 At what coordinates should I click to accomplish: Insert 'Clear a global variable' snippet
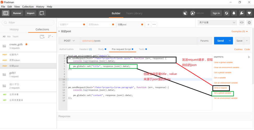[x=223, y=62]
